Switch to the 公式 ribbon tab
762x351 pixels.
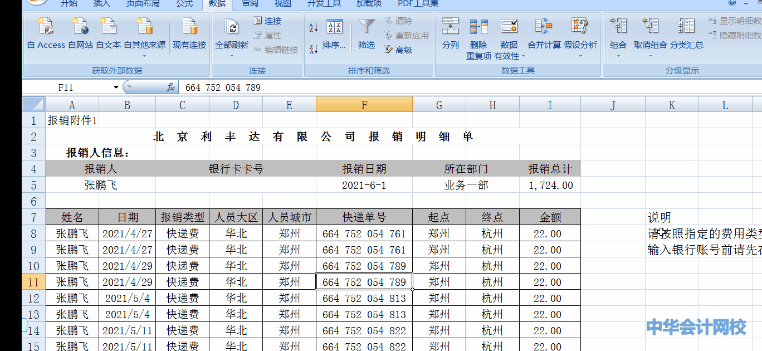tap(184, 4)
